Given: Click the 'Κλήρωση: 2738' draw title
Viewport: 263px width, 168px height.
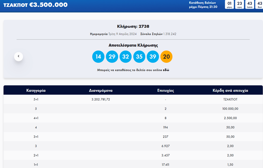Looking at the screenshot, I should pyautogui.click(x=133, y=27).
